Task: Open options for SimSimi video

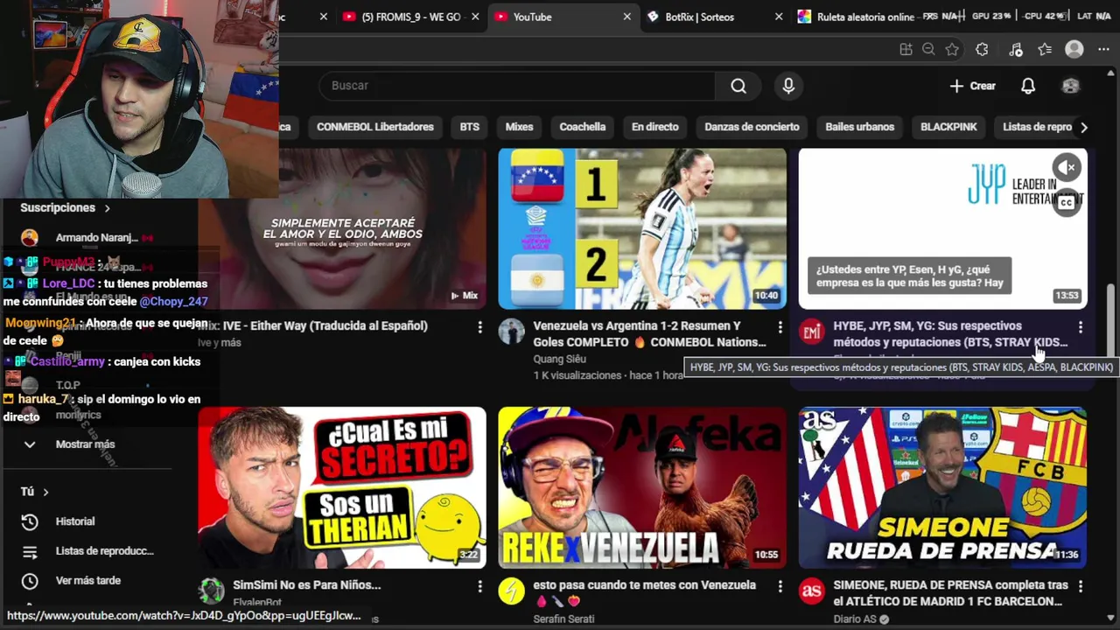Action: [x=479, y=586]
